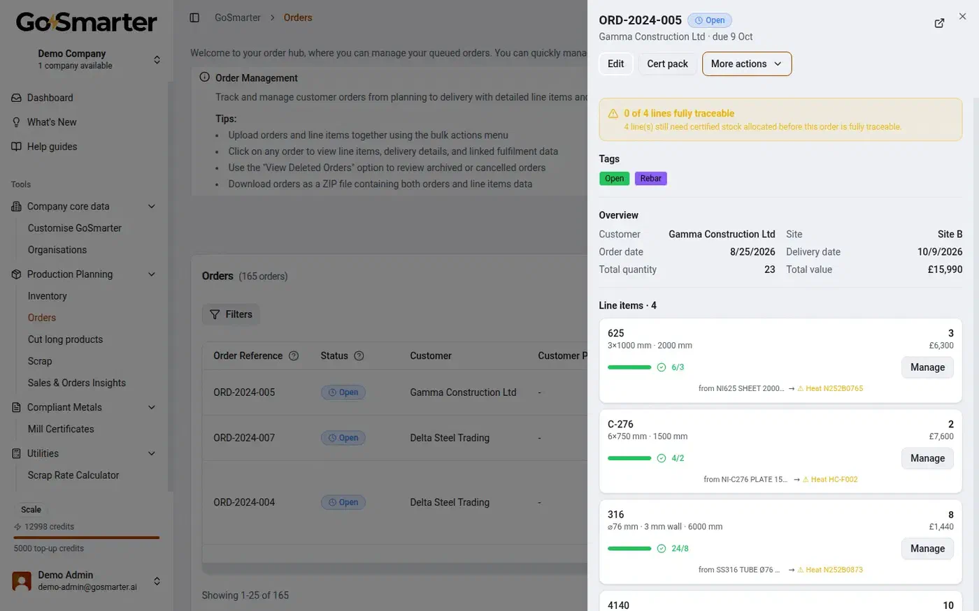Manage the C-276 line item
The height and width of the screenshot is (611, 979).
(x=927, y=458)
